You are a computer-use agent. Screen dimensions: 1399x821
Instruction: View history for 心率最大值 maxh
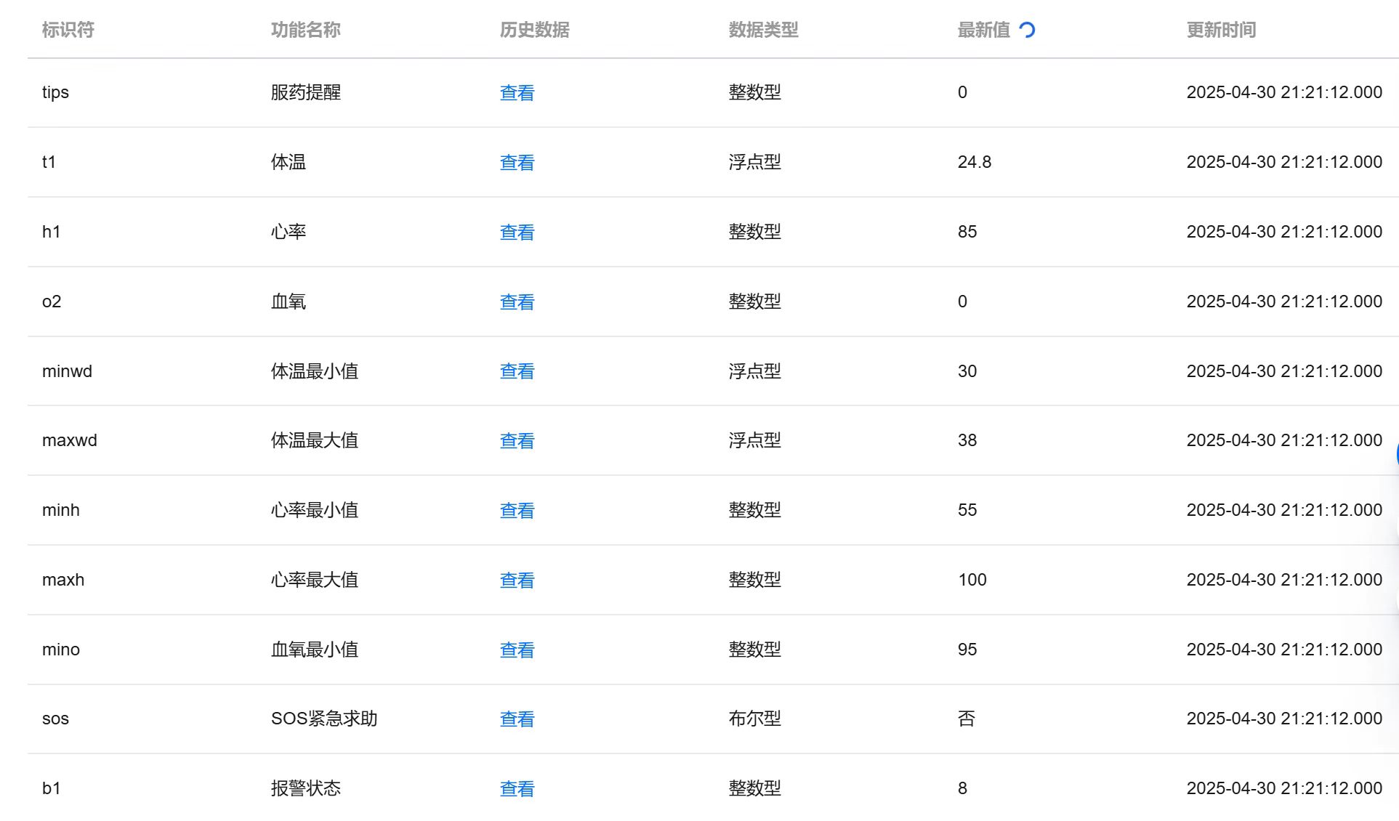coord(517,581)
